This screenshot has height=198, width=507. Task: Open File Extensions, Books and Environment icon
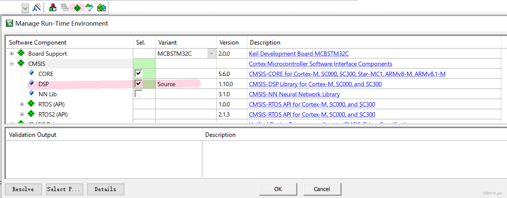[53, 8]
